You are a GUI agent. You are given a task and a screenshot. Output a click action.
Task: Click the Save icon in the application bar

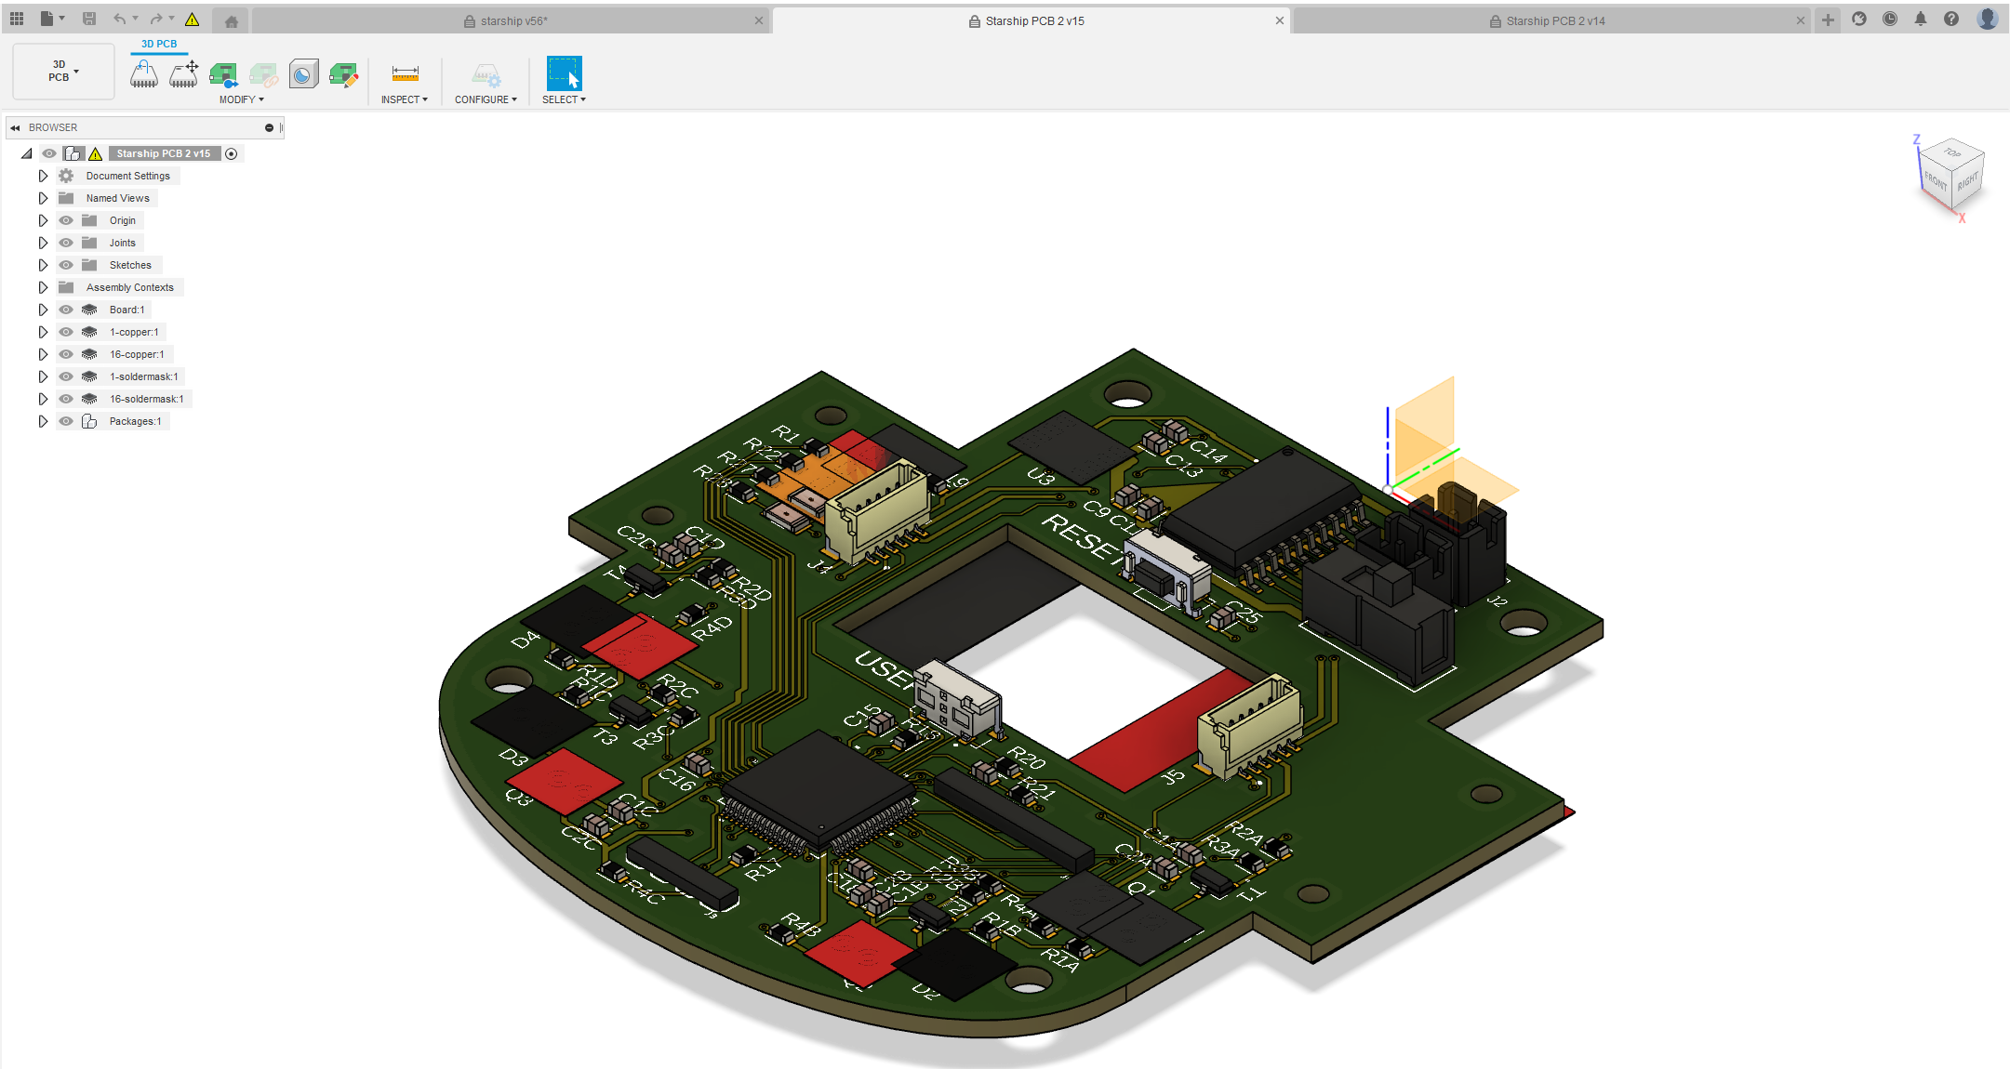click(x=89, y=18)
